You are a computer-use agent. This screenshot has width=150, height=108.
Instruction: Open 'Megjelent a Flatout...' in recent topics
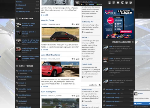pyautogui.click(x=114, y=89)
